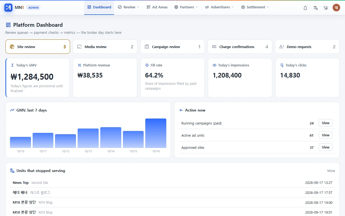Click the percent icon beside Platform revenue

click(x=80, y=65)
